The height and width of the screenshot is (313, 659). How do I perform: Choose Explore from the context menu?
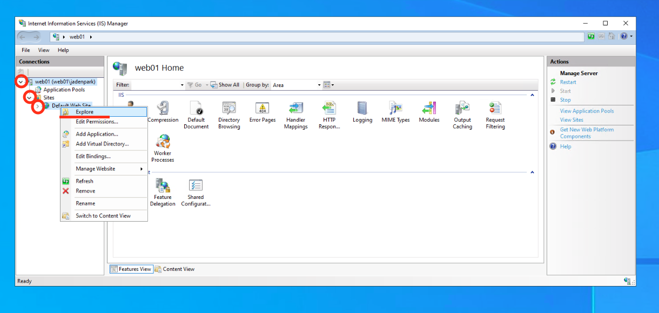104,112
